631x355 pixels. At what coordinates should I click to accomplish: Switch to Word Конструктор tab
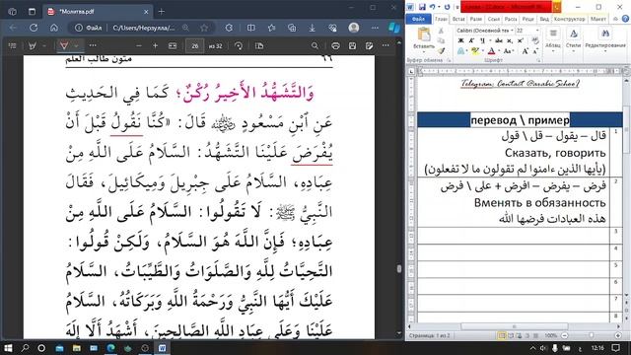(x=569, y=19)
